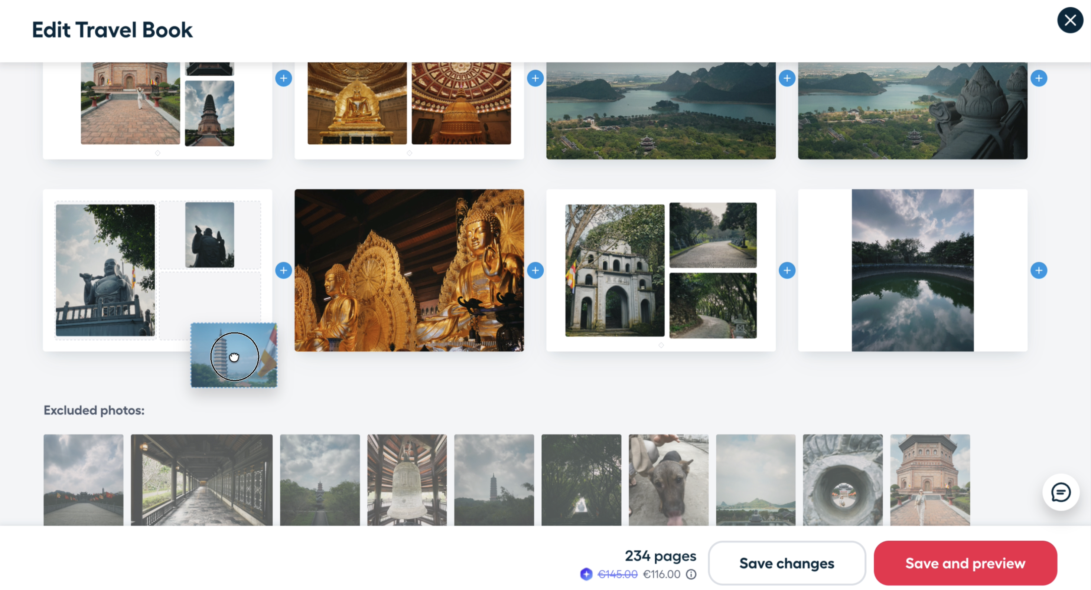Select the tree-covered path photo
Image resolution: width=1091 pixels, height=590 pixels.
(713, 306)
